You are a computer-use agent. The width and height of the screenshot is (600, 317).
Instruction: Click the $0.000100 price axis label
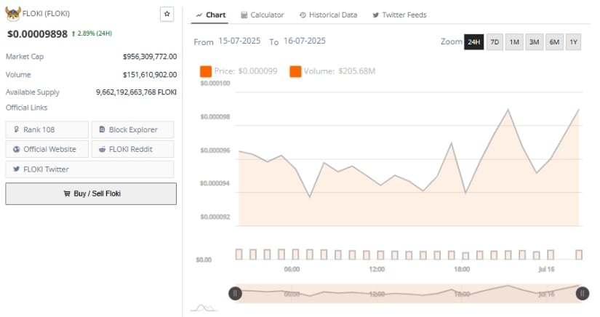215,83
